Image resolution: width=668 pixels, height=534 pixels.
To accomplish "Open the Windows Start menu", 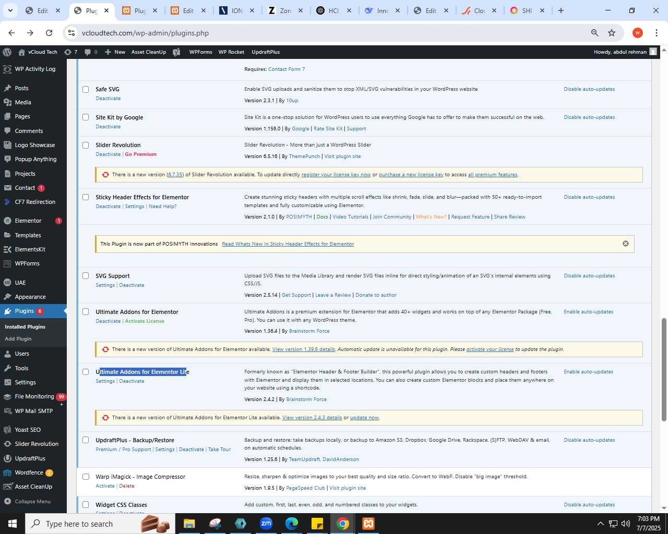I will tap(13, 524).
